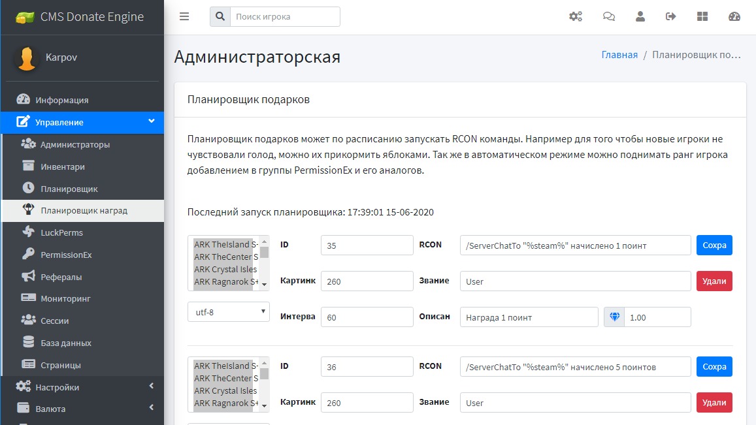The width and height of the screenshot is (756, 425).
Task: Select ARK Crystal Isles in first server list
Action: pyautogui.click(x=225, y=270)
